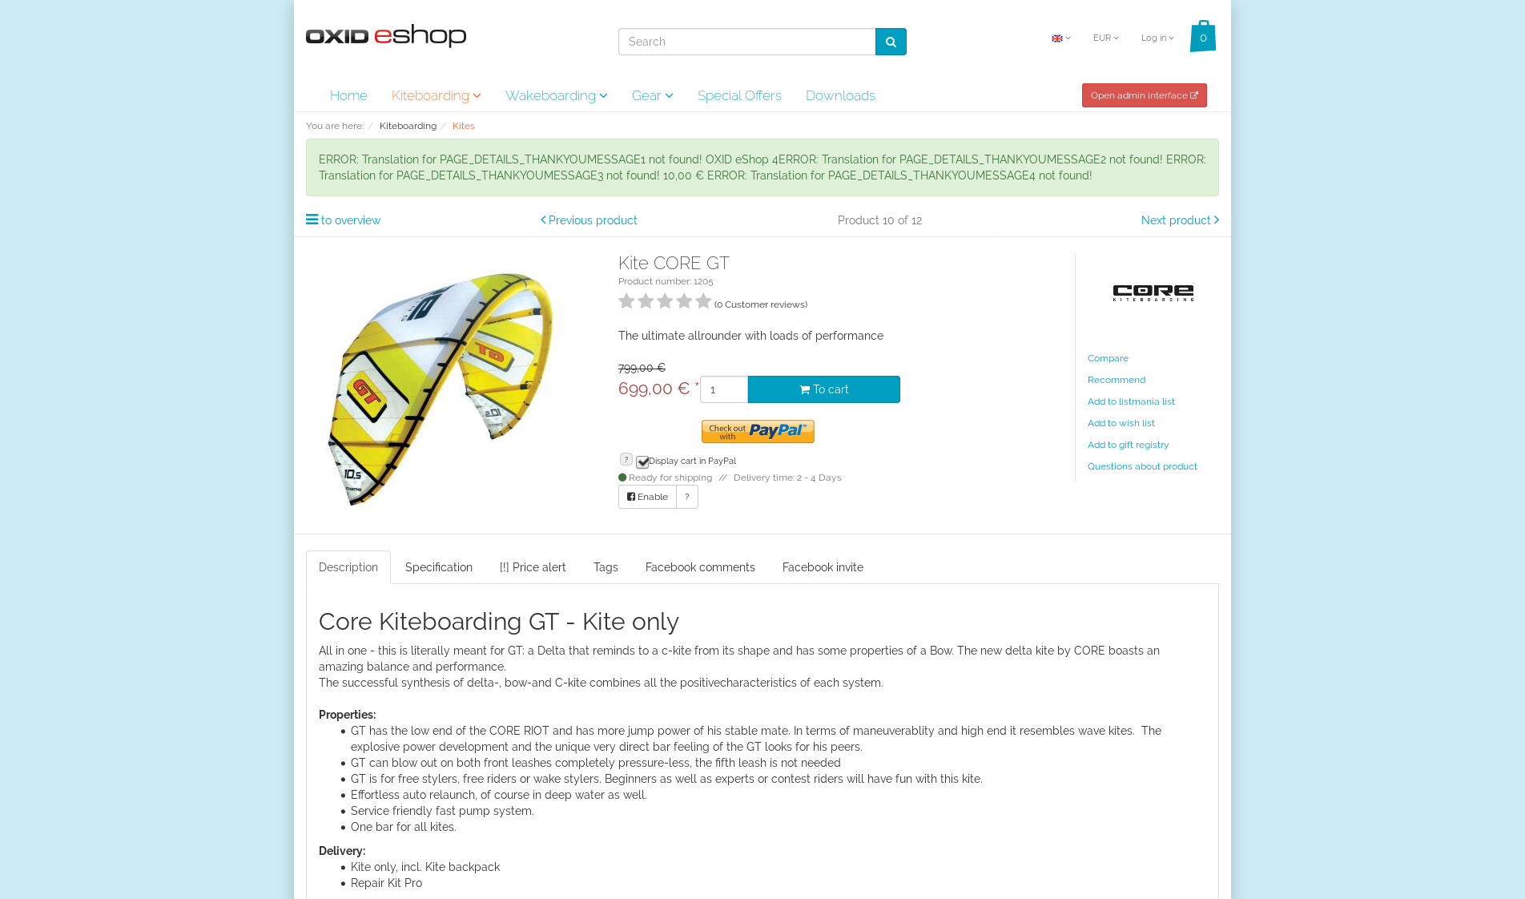Click the search magnifier button
Image resolution: width=1525 pixels, height=899 pixels.
(891, 42)
